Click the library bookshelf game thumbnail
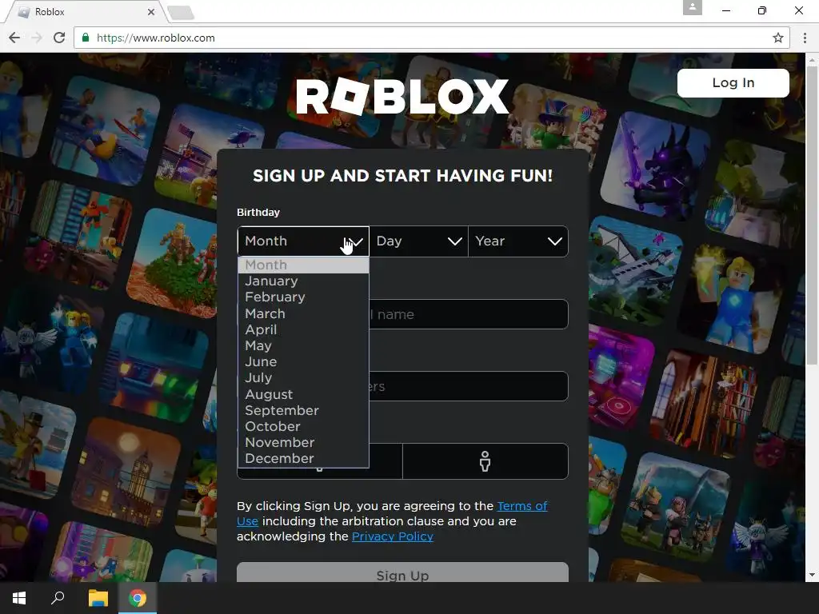The image size is (819, 614). pos(705,402)
